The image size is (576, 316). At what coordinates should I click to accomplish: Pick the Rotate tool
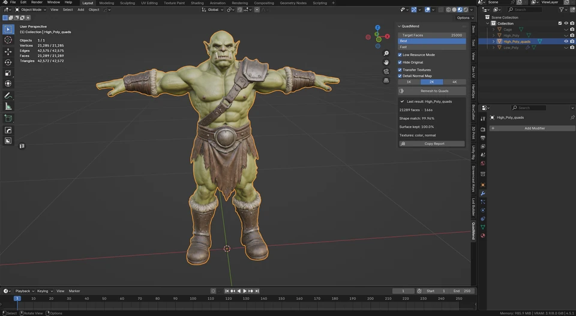(8, 62)
